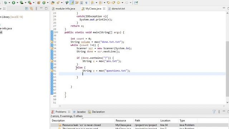Open the Coverage dropdown arrow
The image size is (229, 129).
click(x=25, y=3)
